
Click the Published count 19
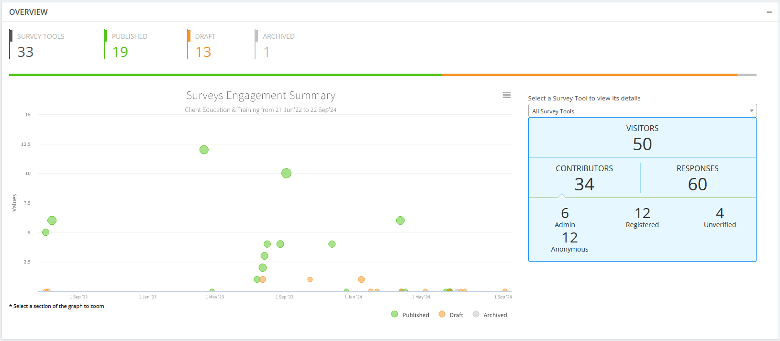point(120,52)
